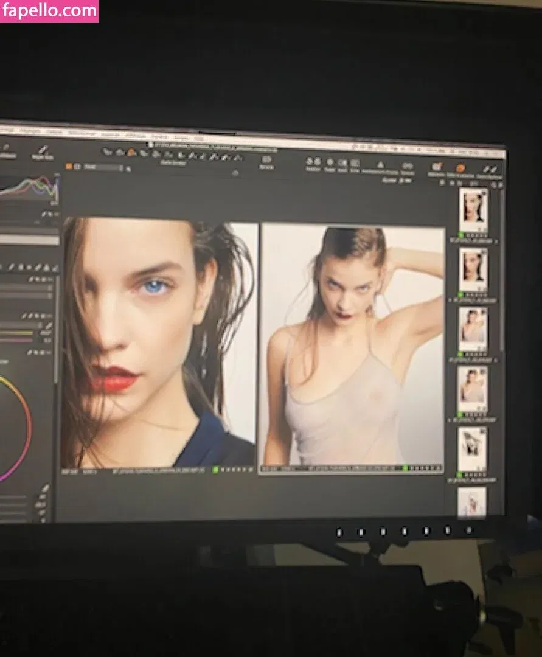The image size is (542, 657).
Task: Open the dropdown beside the viewer mode icons
Action: point(103,167)
